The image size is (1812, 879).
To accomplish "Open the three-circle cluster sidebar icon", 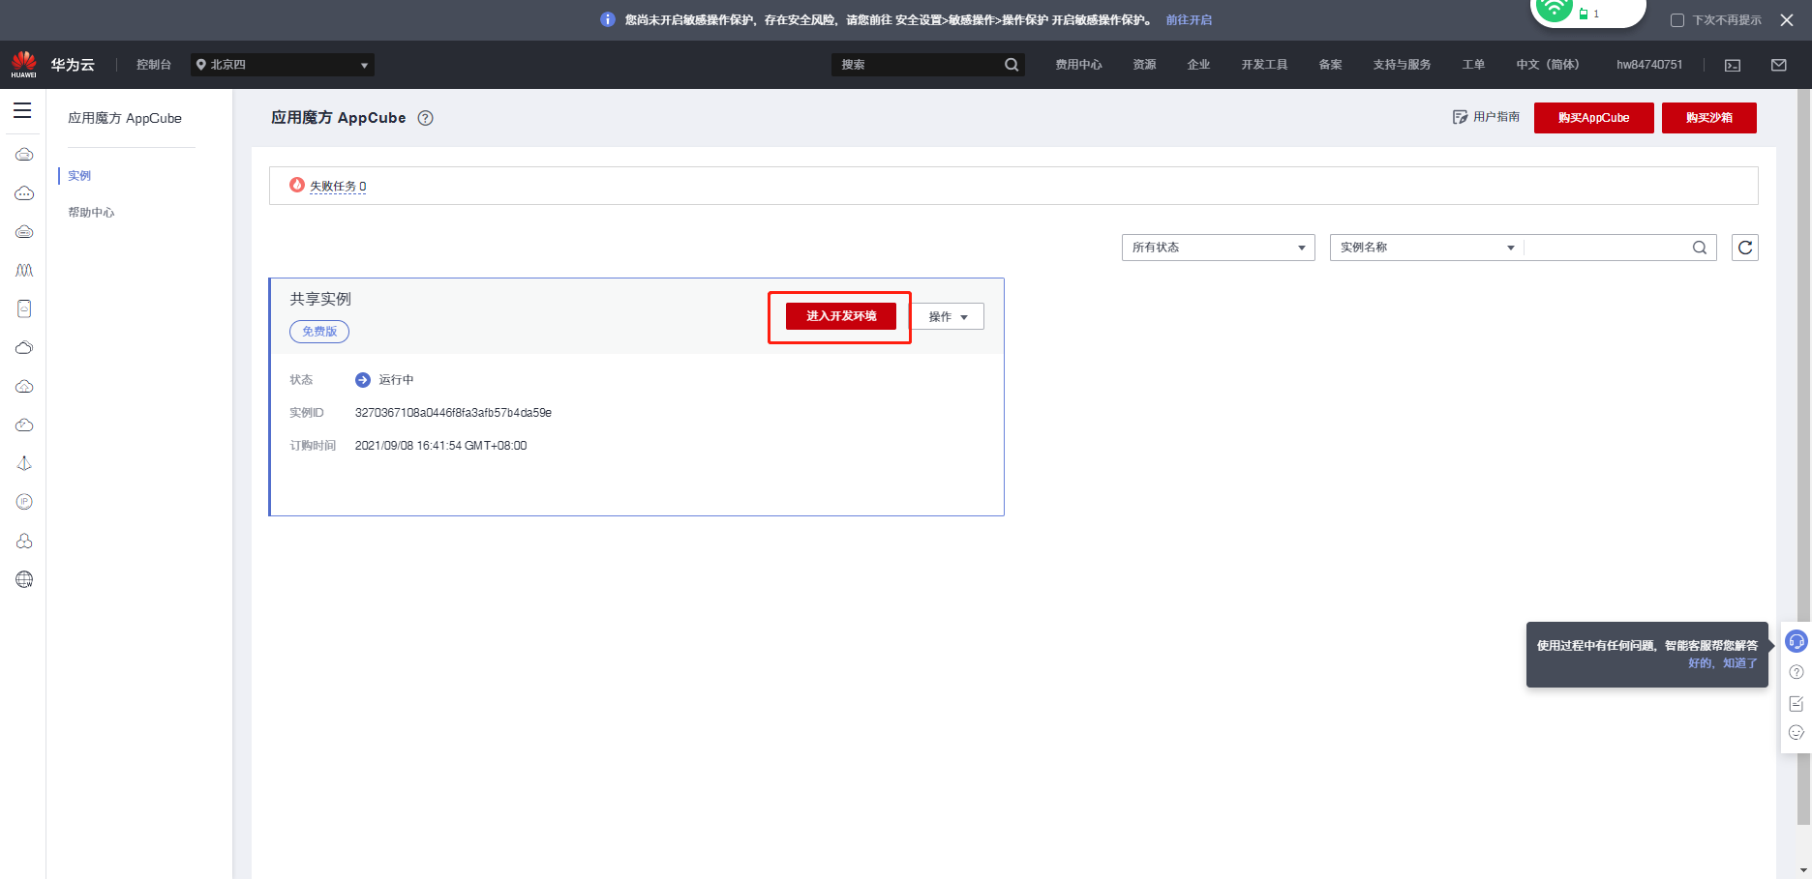I will [24, 541].
